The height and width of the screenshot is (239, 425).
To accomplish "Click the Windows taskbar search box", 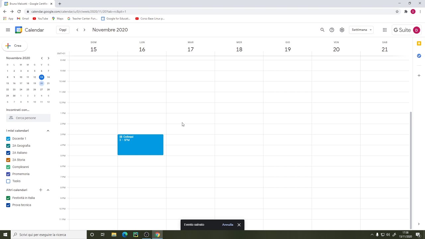I will (x=49, y=235).
